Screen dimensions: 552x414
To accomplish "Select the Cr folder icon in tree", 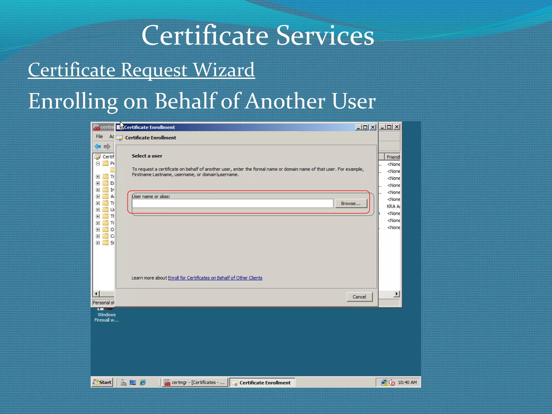I will pyautogui.click(x=106, y=236).
